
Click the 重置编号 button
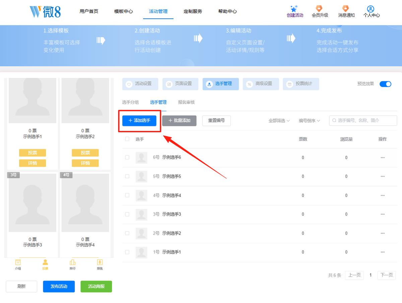coord(216,121)
